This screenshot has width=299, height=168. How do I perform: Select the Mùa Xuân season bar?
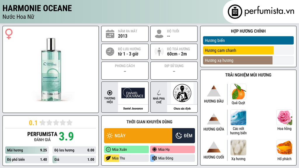pos(126,150)
